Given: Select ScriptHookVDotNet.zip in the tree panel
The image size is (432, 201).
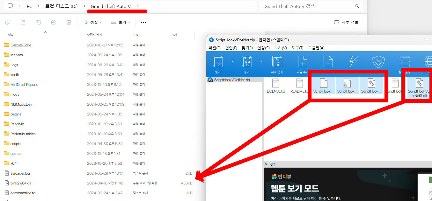Looking at the screenshot, I should (x=227, y=80).
